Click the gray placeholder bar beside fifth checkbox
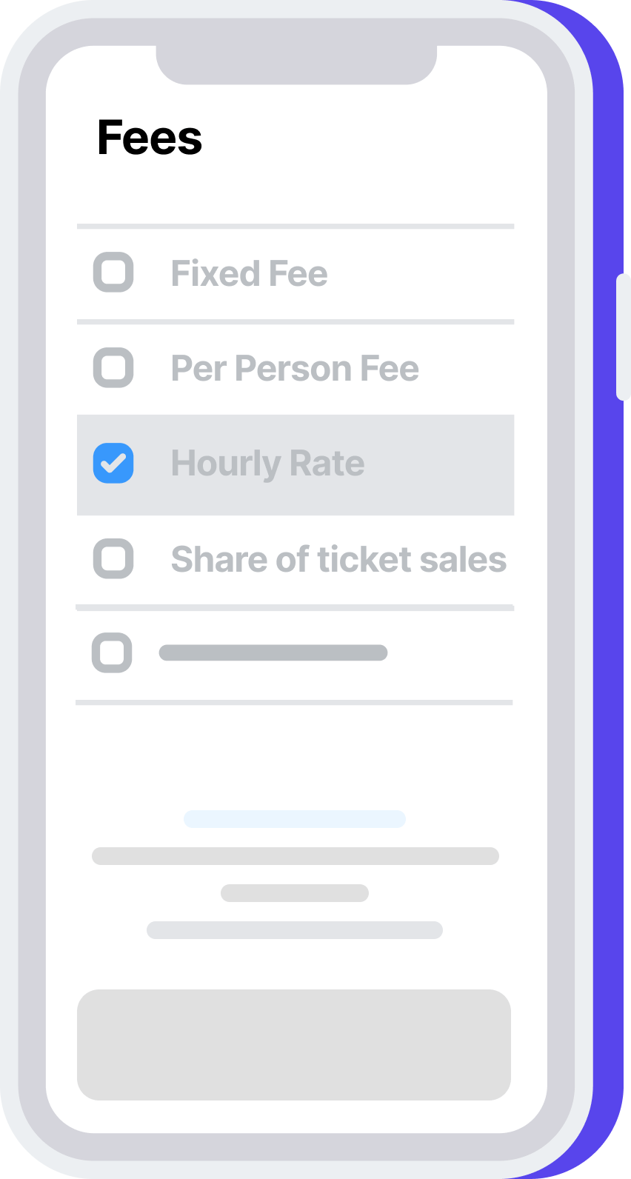Screen dimensions: 631x1179 pos(273,652)
